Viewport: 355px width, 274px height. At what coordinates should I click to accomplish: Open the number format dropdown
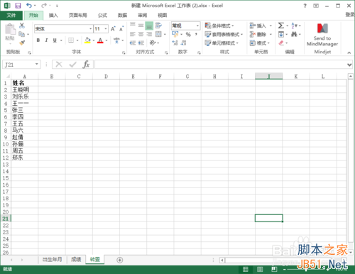pos(197,26)
